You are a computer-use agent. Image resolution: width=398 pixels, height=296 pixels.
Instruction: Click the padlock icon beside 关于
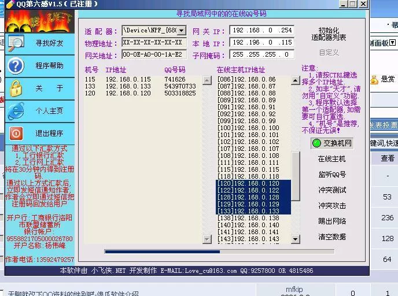pos(16,88)
